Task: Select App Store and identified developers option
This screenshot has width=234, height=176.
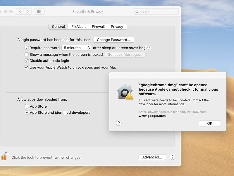Action: point(27,112)
